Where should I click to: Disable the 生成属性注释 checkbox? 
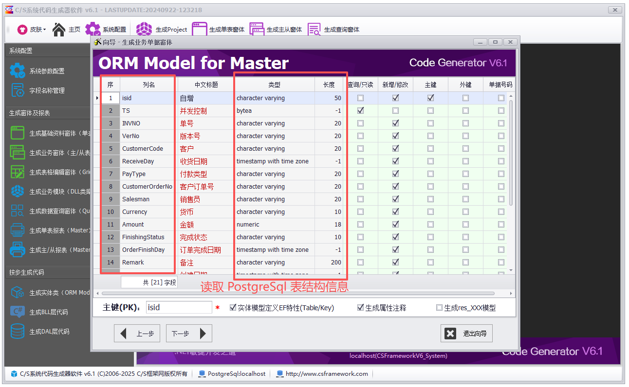[x=361, y=307]
